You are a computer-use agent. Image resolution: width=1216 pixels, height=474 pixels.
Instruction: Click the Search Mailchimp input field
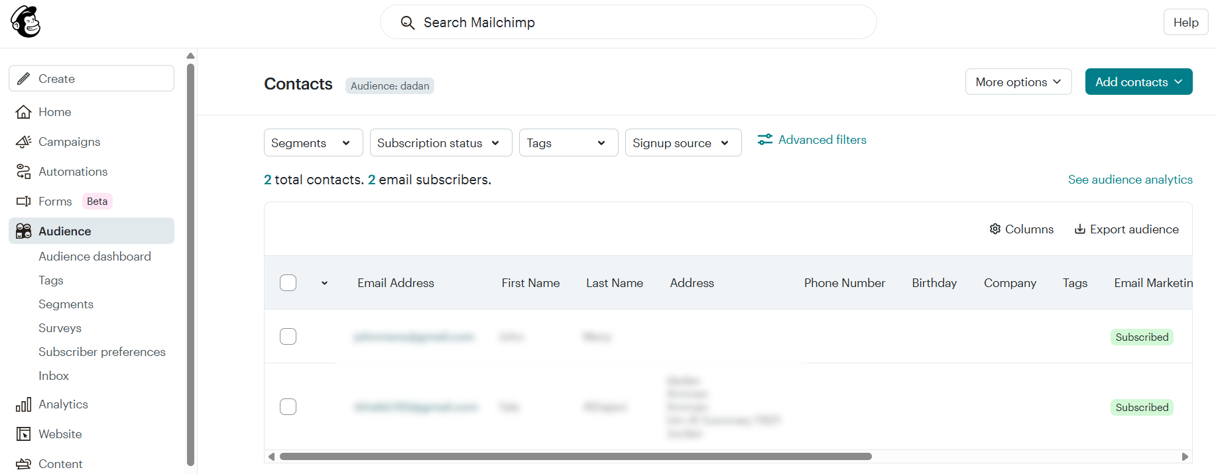629,22
